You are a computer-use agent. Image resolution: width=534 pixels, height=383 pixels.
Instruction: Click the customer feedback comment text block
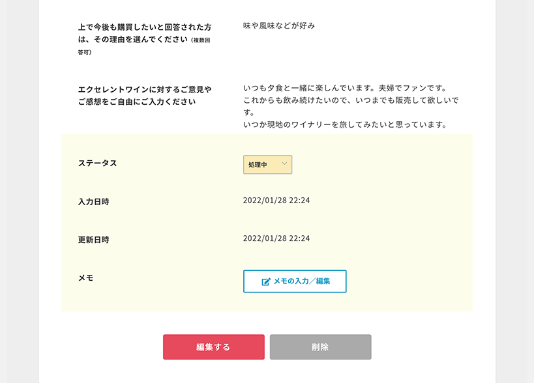[x=346, y=103]
